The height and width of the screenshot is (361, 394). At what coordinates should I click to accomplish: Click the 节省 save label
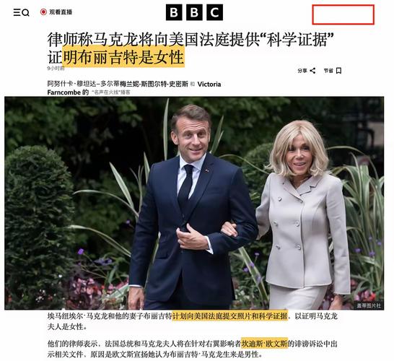[328, 71]
